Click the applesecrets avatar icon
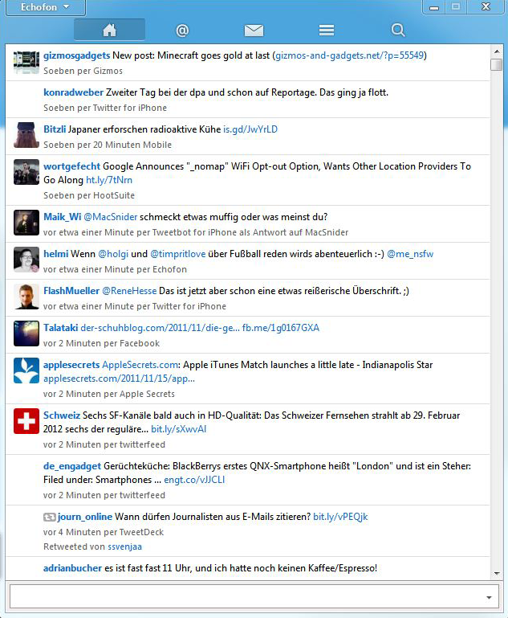This screenshot has width=508, height=618. pos(26,370)
